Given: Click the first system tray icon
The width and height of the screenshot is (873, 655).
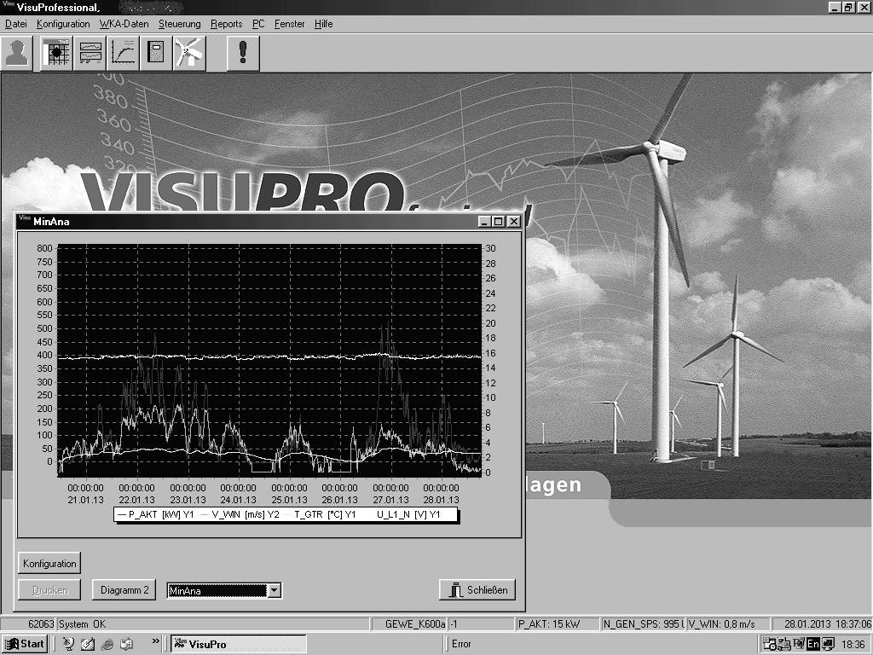Looking at the screenshot, I should pyautogui.click(x=770, y=645).
